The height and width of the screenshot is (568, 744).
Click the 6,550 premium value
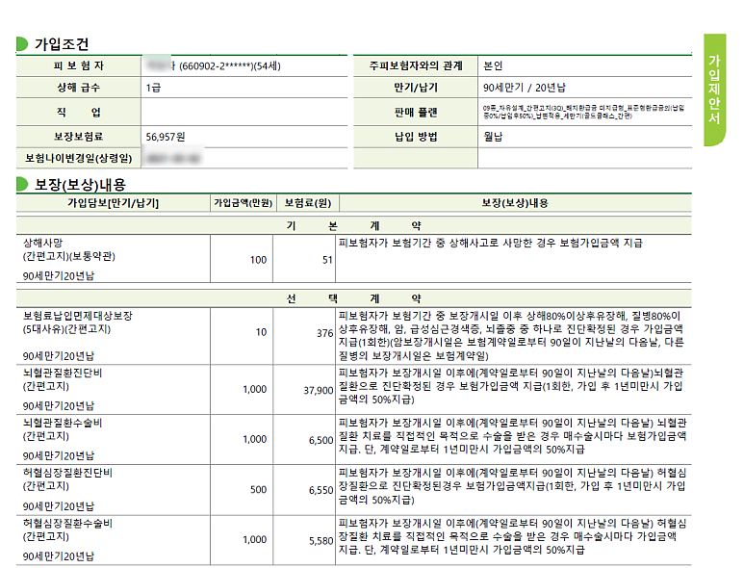pos(321,490)
